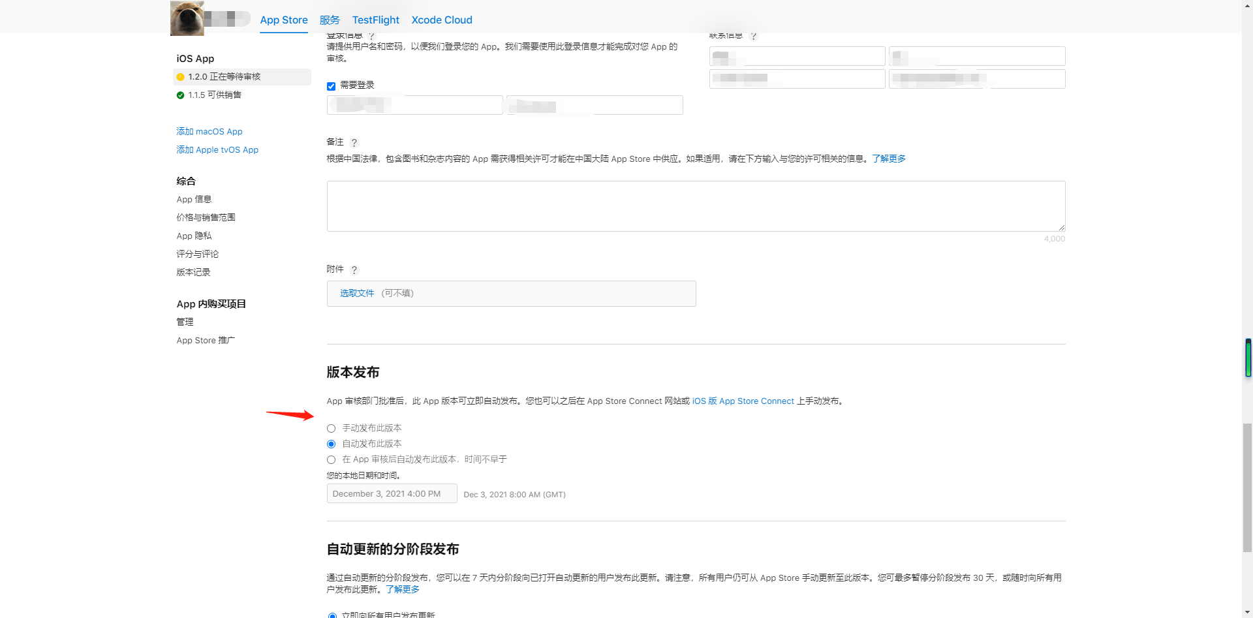
Task: Click help icon next to 登录信息
Action: (371, 36)
